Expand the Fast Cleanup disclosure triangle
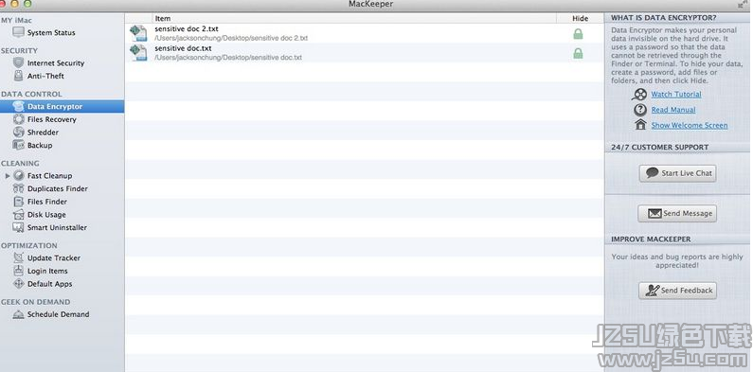Screen dimensions: 753x372 8,176
